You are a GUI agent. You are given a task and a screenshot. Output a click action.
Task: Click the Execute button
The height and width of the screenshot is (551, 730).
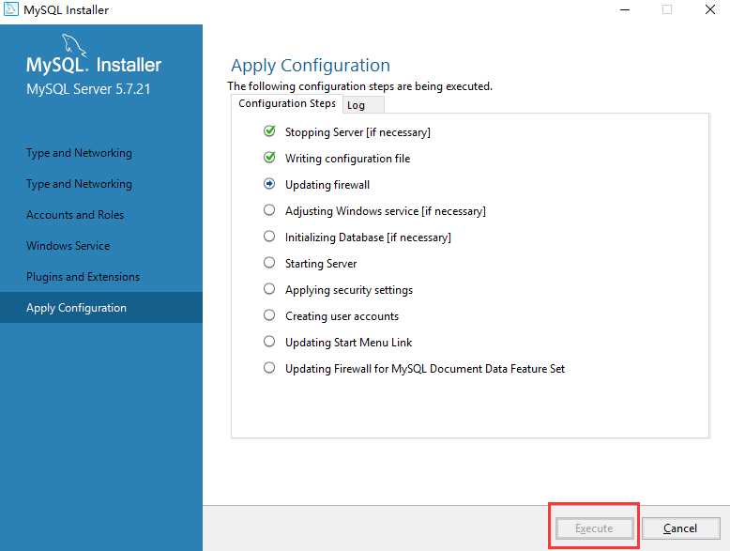594,528
